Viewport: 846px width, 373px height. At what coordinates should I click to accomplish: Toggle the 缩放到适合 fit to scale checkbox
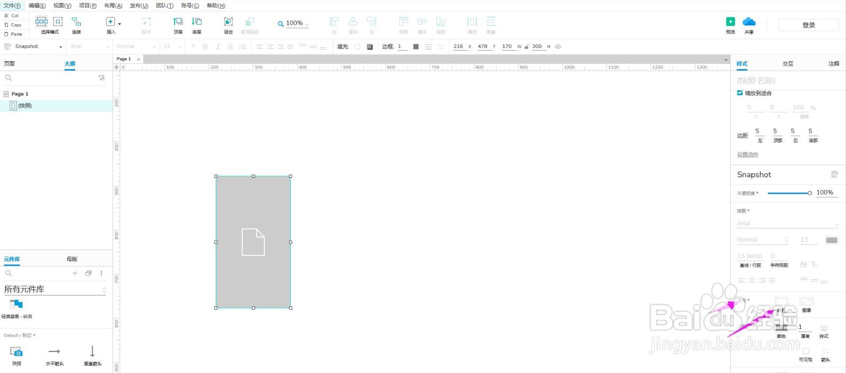click(740, 93)
